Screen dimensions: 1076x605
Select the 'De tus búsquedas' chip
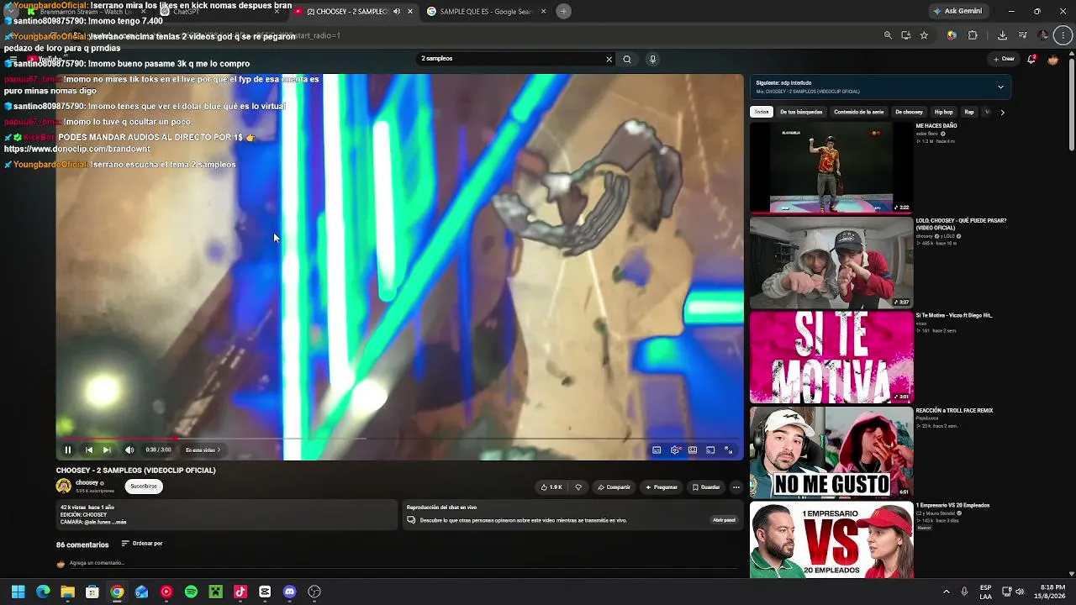point(801,112)
